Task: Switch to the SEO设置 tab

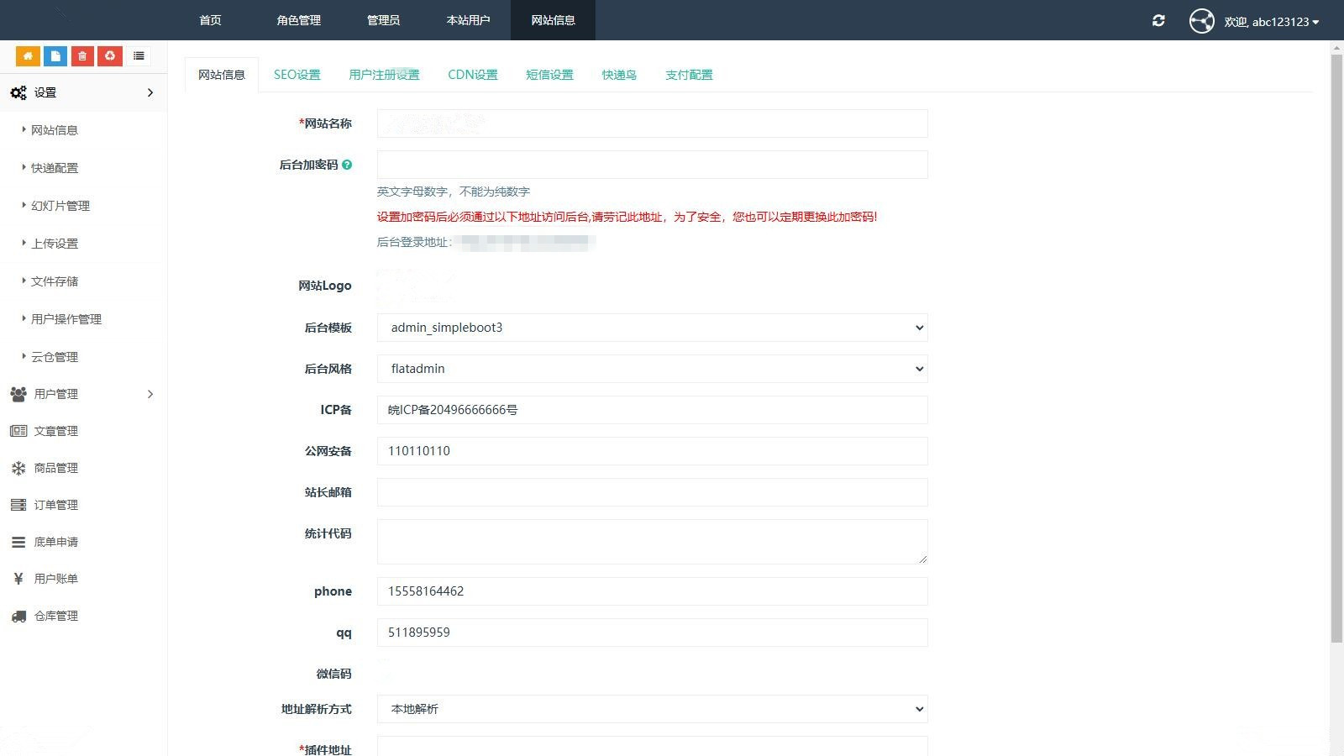Action: pos(297,75)
